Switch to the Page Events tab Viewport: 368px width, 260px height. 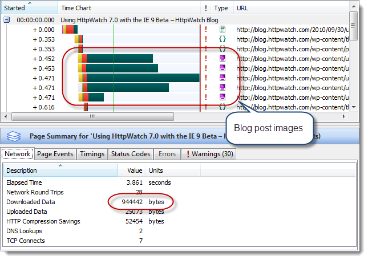pos(55,154)
